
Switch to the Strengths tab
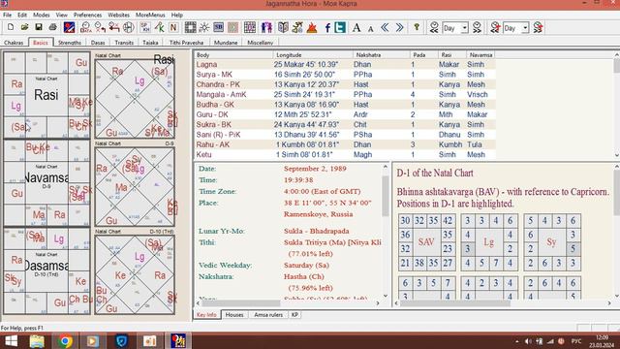70,43
